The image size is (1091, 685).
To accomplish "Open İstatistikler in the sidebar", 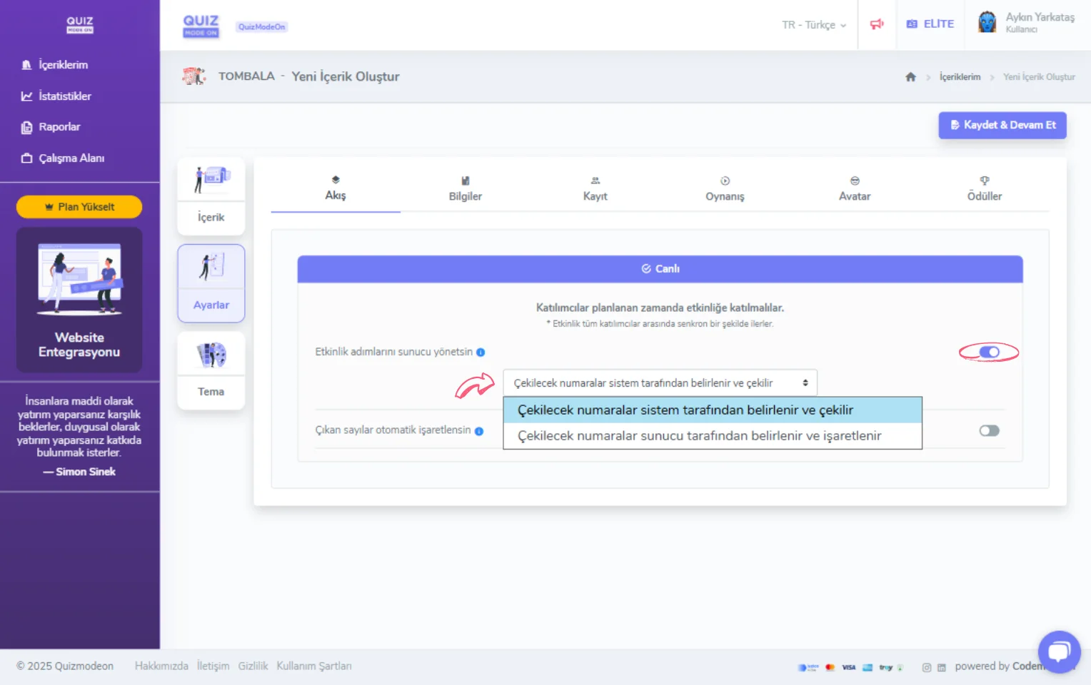I will click(64, 96).
